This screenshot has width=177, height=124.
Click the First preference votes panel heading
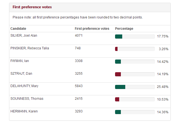32,7
